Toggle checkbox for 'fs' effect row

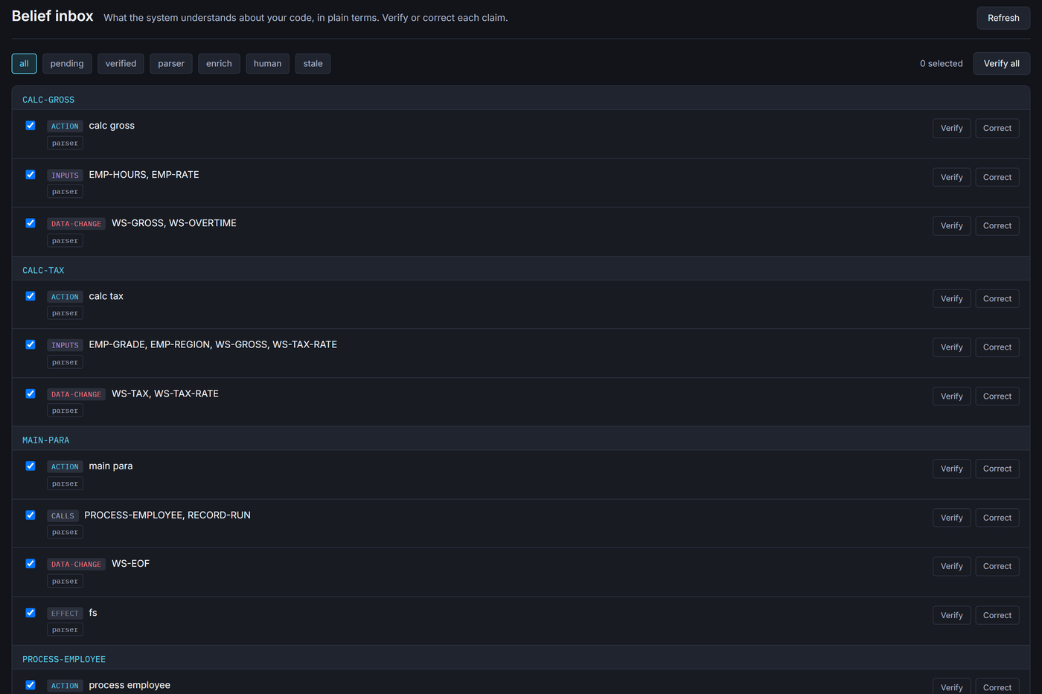click(31, 613)
